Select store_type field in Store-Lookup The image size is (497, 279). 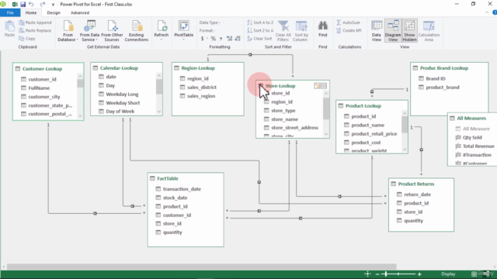point(283,110)
